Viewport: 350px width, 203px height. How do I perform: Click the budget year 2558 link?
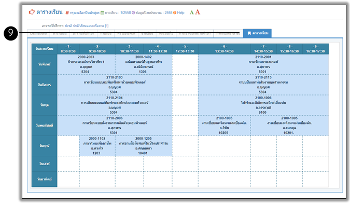point(169,13)
